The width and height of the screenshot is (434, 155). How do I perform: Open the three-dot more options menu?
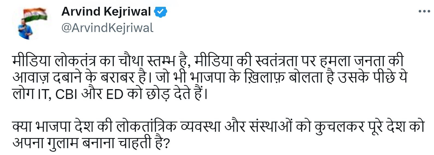pyautogui.click(x=424, y=11)
